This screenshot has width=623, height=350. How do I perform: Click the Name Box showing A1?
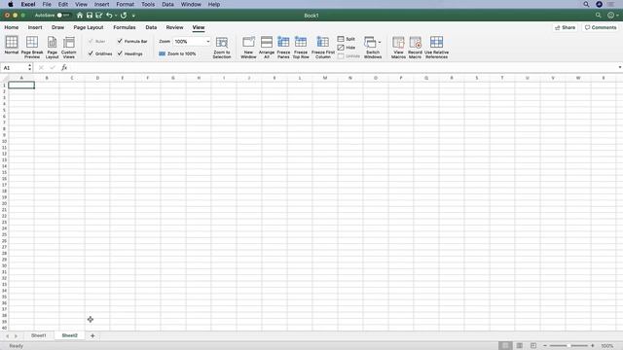14,68
